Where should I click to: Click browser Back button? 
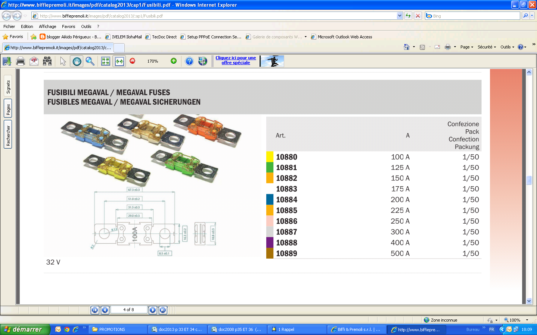pos(7,16)
